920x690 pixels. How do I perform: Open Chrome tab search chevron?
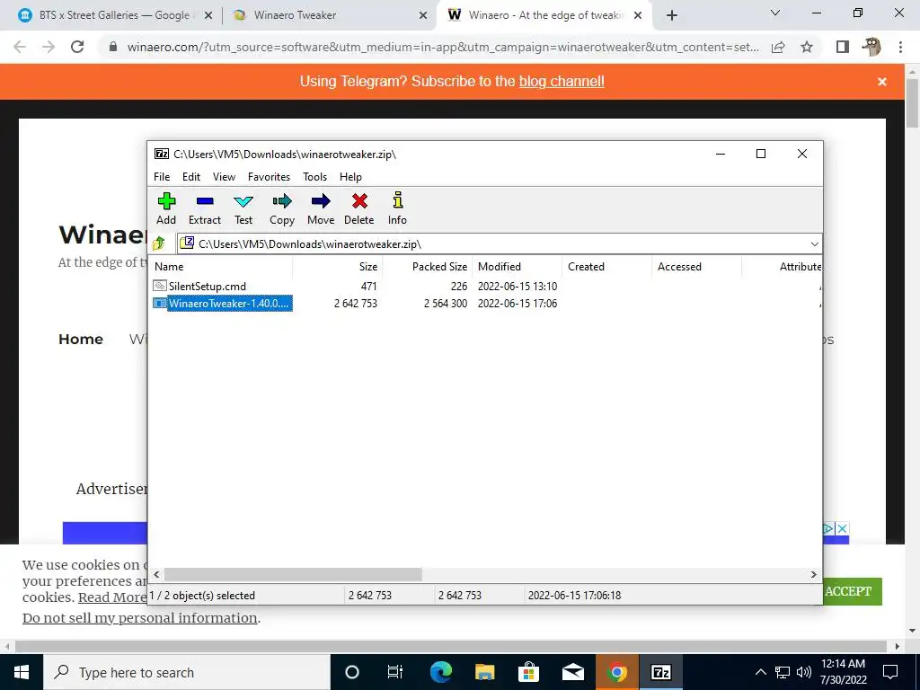775,13
